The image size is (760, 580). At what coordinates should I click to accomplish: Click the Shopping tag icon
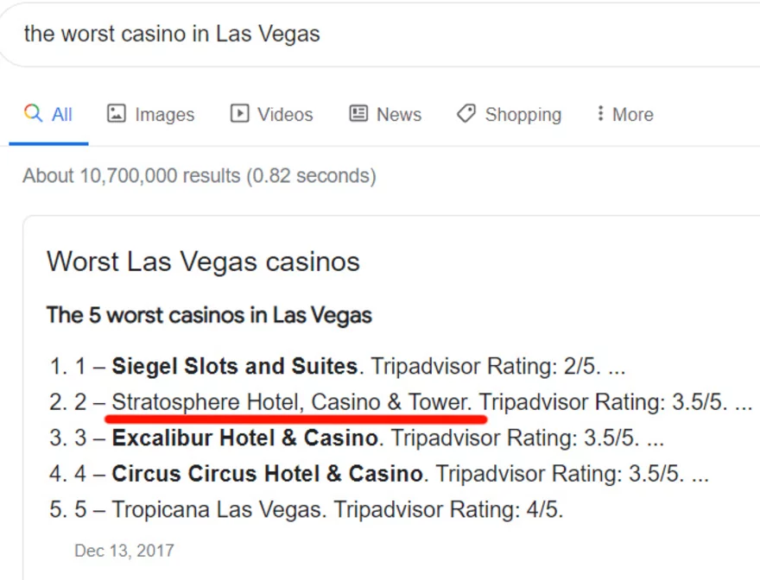point(466,114)
